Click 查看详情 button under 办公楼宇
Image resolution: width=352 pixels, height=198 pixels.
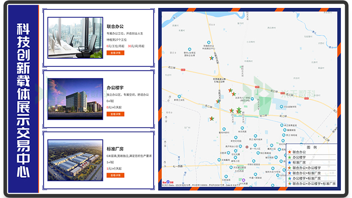pyautogui.click(x=115, y=114)
